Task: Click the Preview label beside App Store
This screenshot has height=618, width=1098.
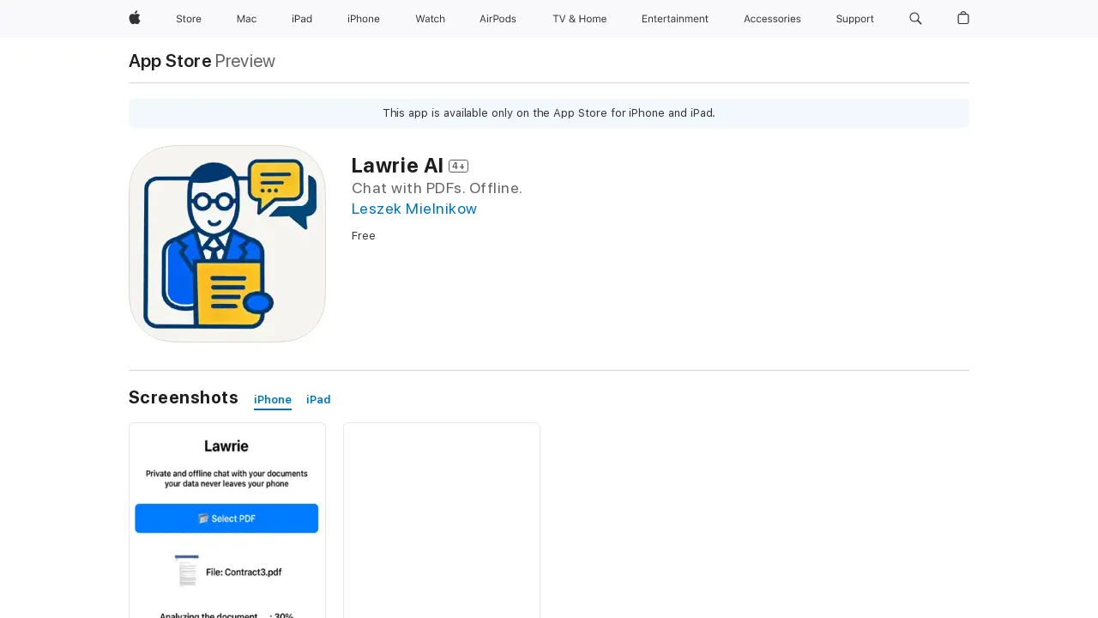Action: click(x=245, y=61)
